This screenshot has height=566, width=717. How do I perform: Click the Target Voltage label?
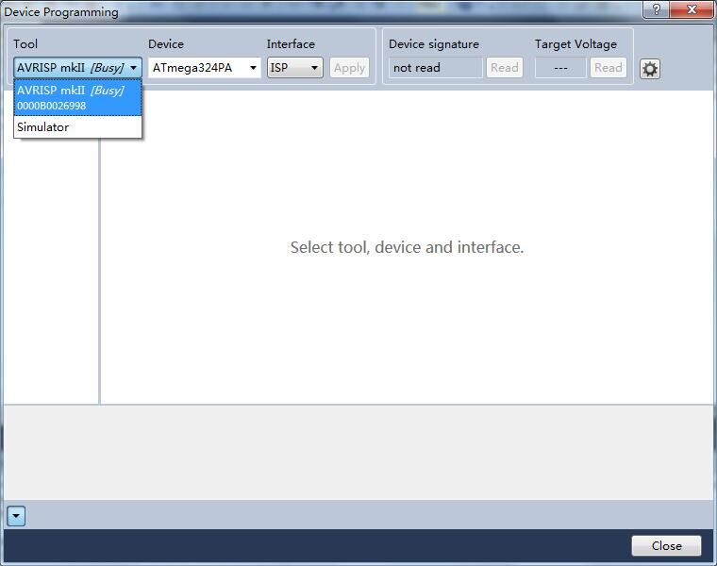(575, 44)
